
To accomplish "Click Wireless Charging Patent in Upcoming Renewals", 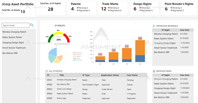I will (x=166, y=34).
